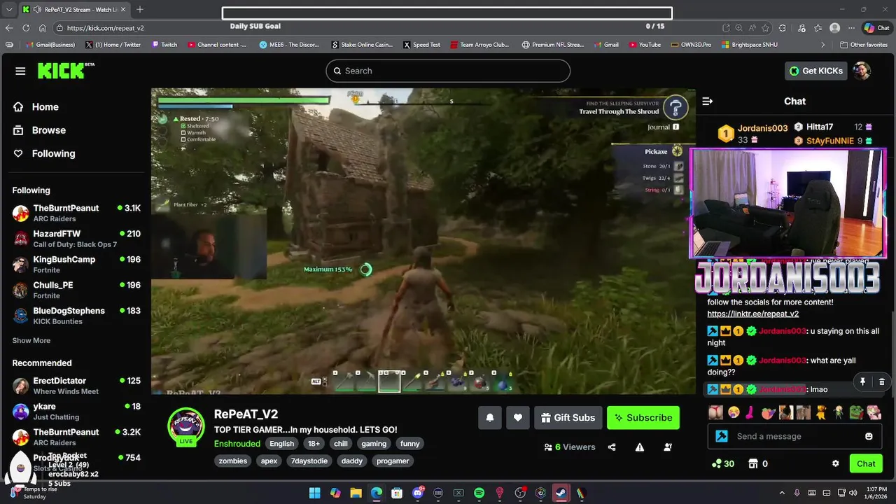This screenshot has width=896, height=504.
Task: Click Get KICKs button
Action: [x=815, y=71]
